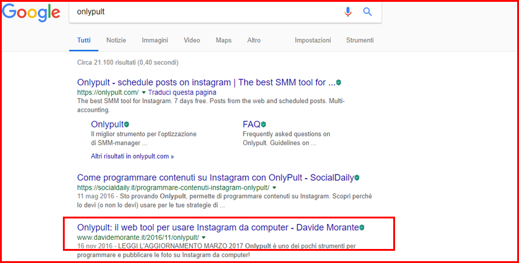Open the Altro menu
519x263 pixels.
pyautogui.click(x=254, y=40)
